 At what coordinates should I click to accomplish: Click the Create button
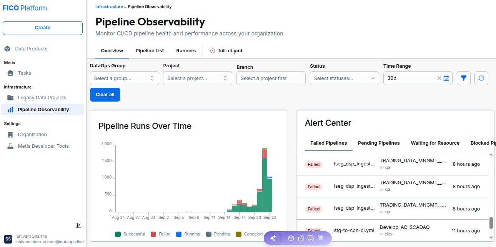[43, 28]
